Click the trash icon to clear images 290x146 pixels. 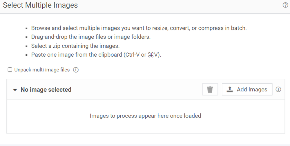click(210, 89)
